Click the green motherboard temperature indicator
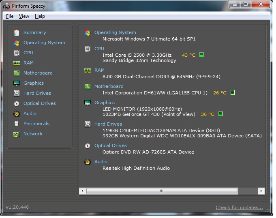This screenshot has height=218, width=276. [x=233, y=93]
